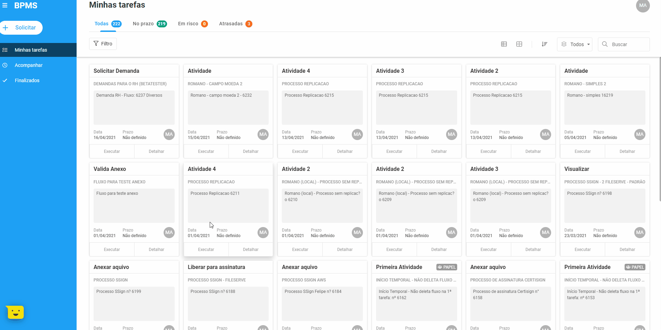Select the Atrasadas tab
This screenshot has width=661, height=330.
click(x=236, y=24)
